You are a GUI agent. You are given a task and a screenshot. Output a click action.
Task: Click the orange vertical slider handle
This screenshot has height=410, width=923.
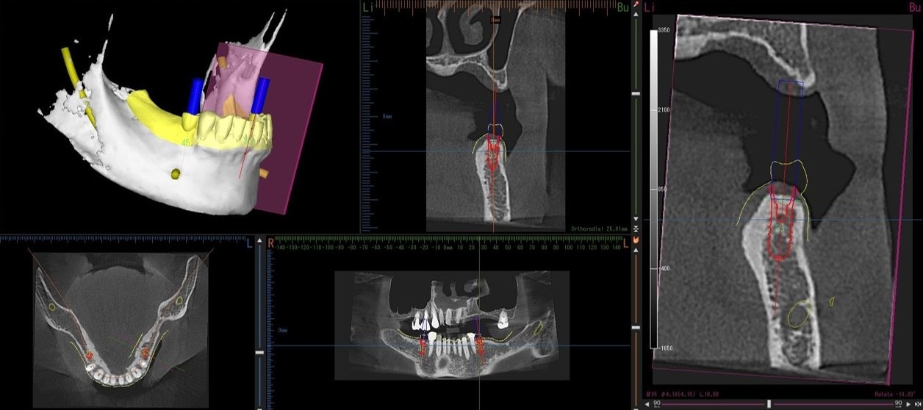[x=636, y=328]
